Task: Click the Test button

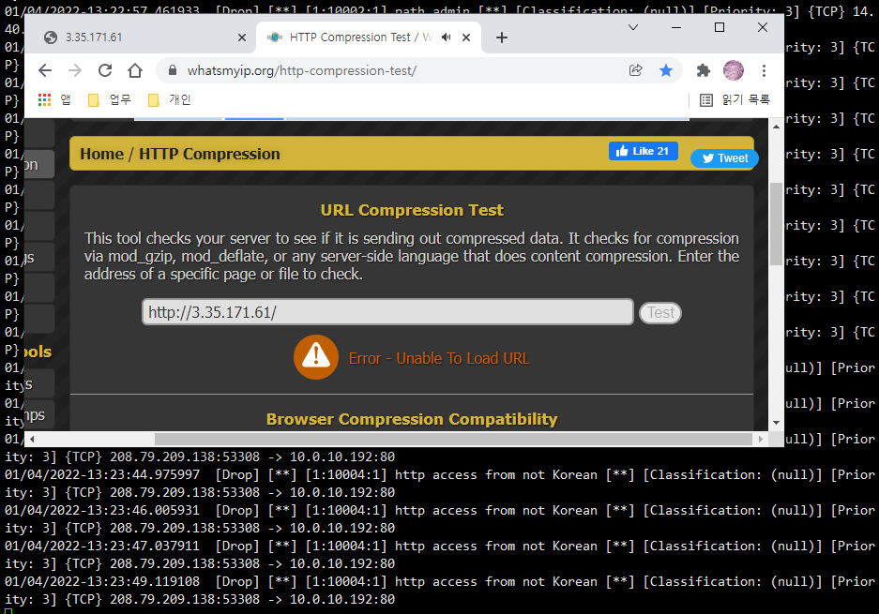Action: [660, 312]
